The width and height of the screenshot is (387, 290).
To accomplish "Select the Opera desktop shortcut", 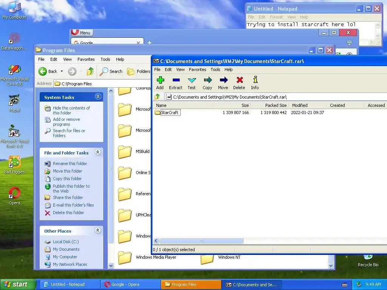I will click(x=14, y=196).
